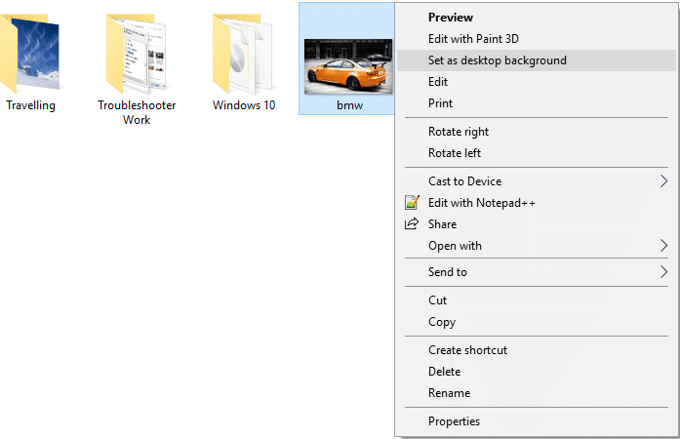Choose Copy from the context menu

pos(537,321)
